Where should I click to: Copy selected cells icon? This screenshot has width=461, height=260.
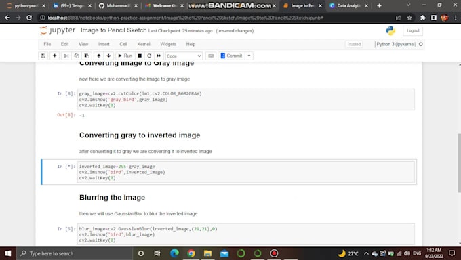pyautogui.click(x=77, y=56)
